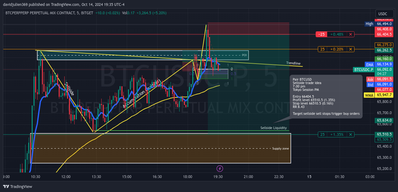Click the 65,200.0 price axis label
Image resolution: width=398 pixels, height=192 pixels.
click(x=384, y=169)
